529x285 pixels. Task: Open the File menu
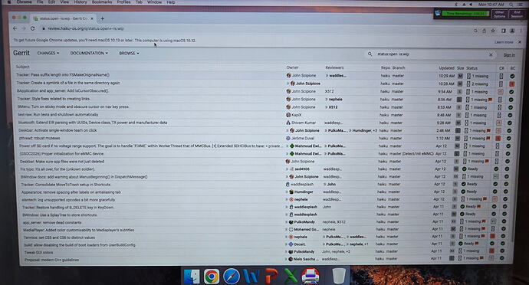[40, 2]
